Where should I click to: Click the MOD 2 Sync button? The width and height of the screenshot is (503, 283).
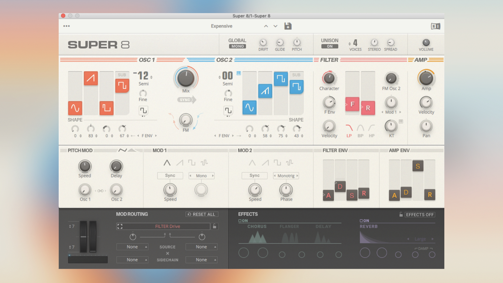point(255,176)
